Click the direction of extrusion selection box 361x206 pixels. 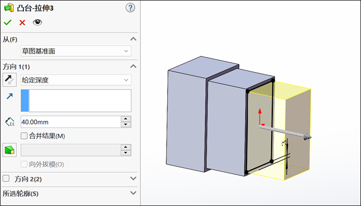76,101
